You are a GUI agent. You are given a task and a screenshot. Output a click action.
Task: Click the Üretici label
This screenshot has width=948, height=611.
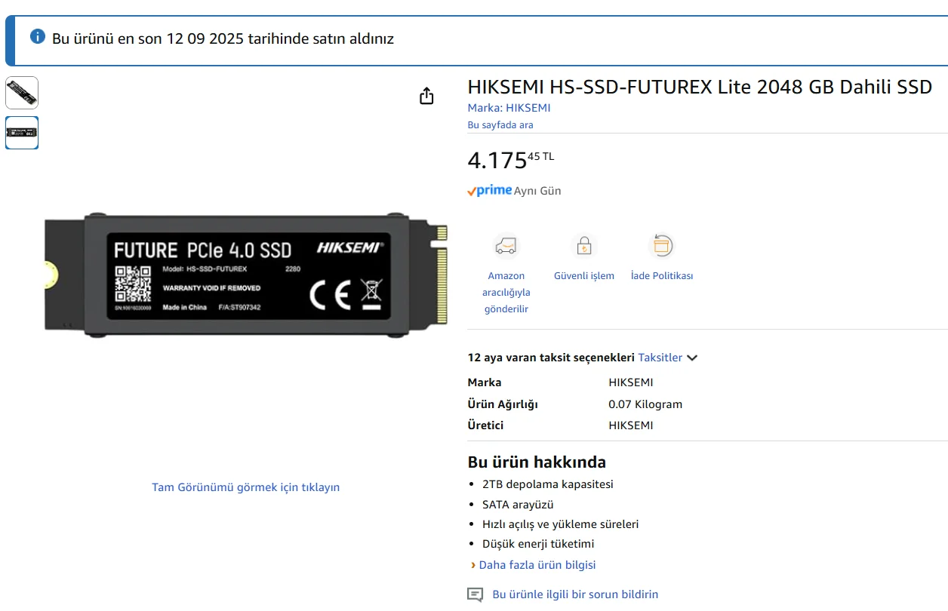coord(485,425)
